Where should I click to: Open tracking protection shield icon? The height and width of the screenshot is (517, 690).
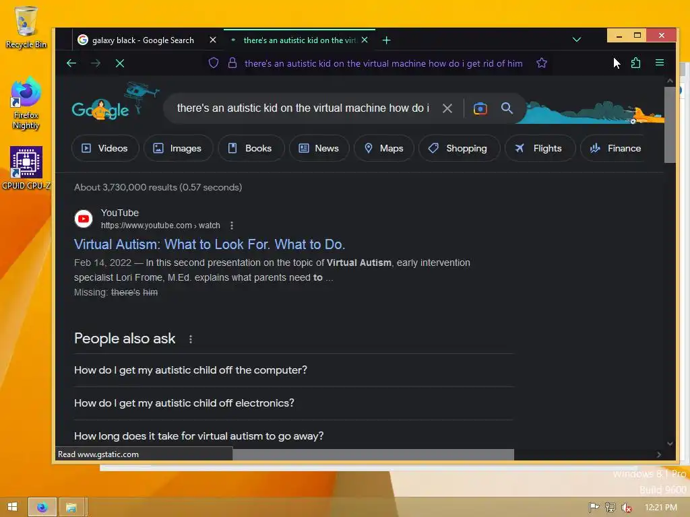click(214, 63)
